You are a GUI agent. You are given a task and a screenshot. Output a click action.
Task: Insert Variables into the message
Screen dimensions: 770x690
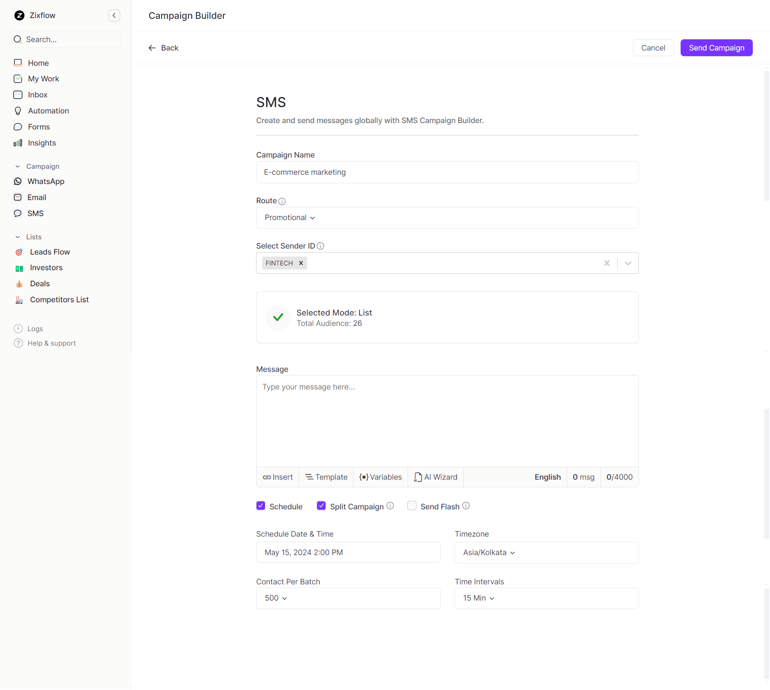380,477
